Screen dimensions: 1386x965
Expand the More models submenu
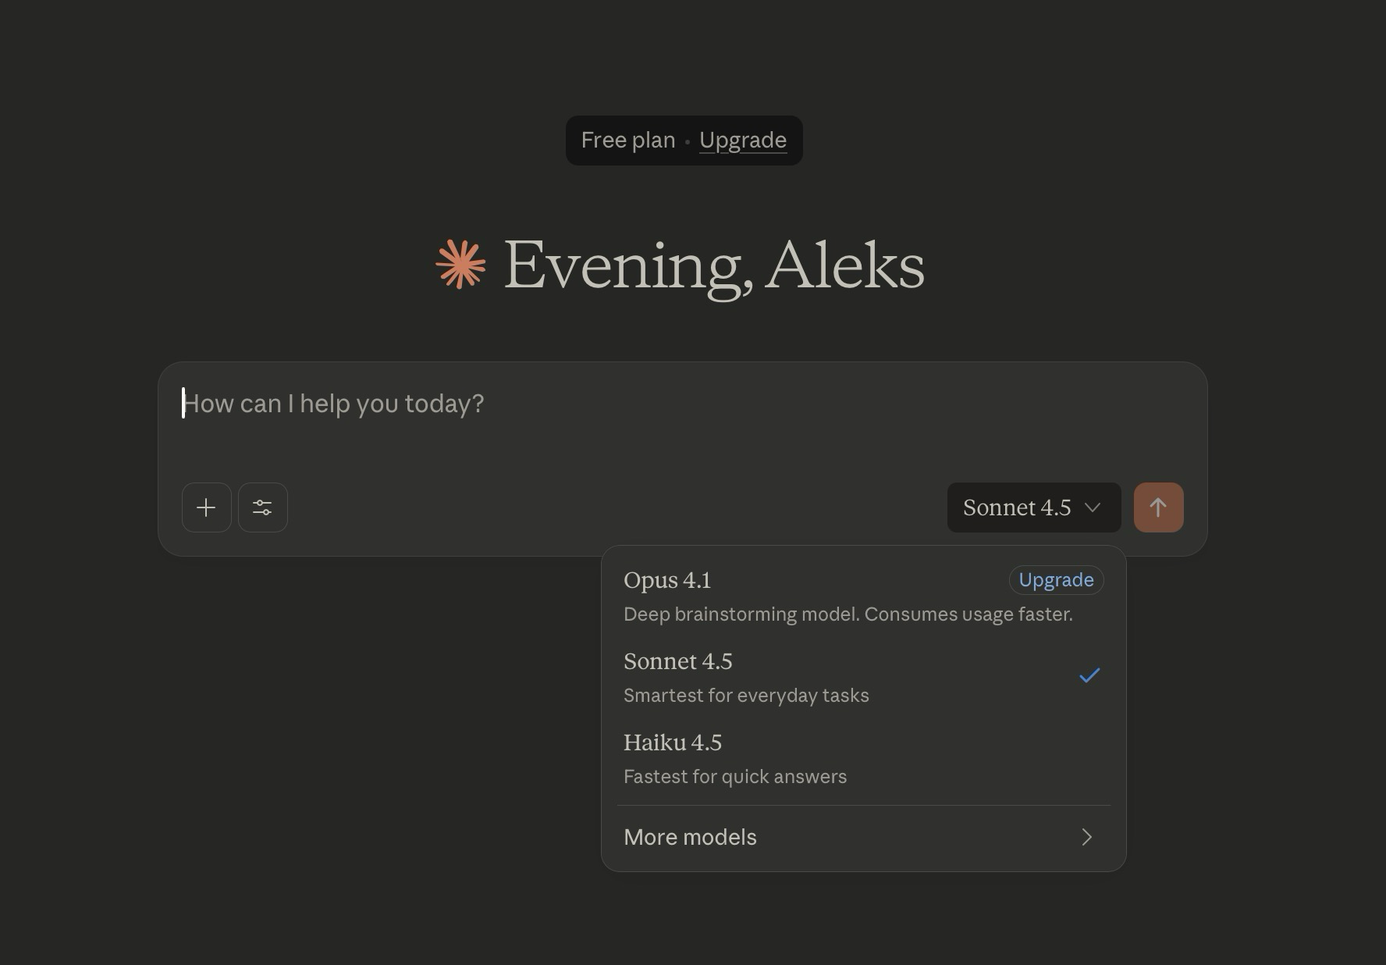[691, 837]
